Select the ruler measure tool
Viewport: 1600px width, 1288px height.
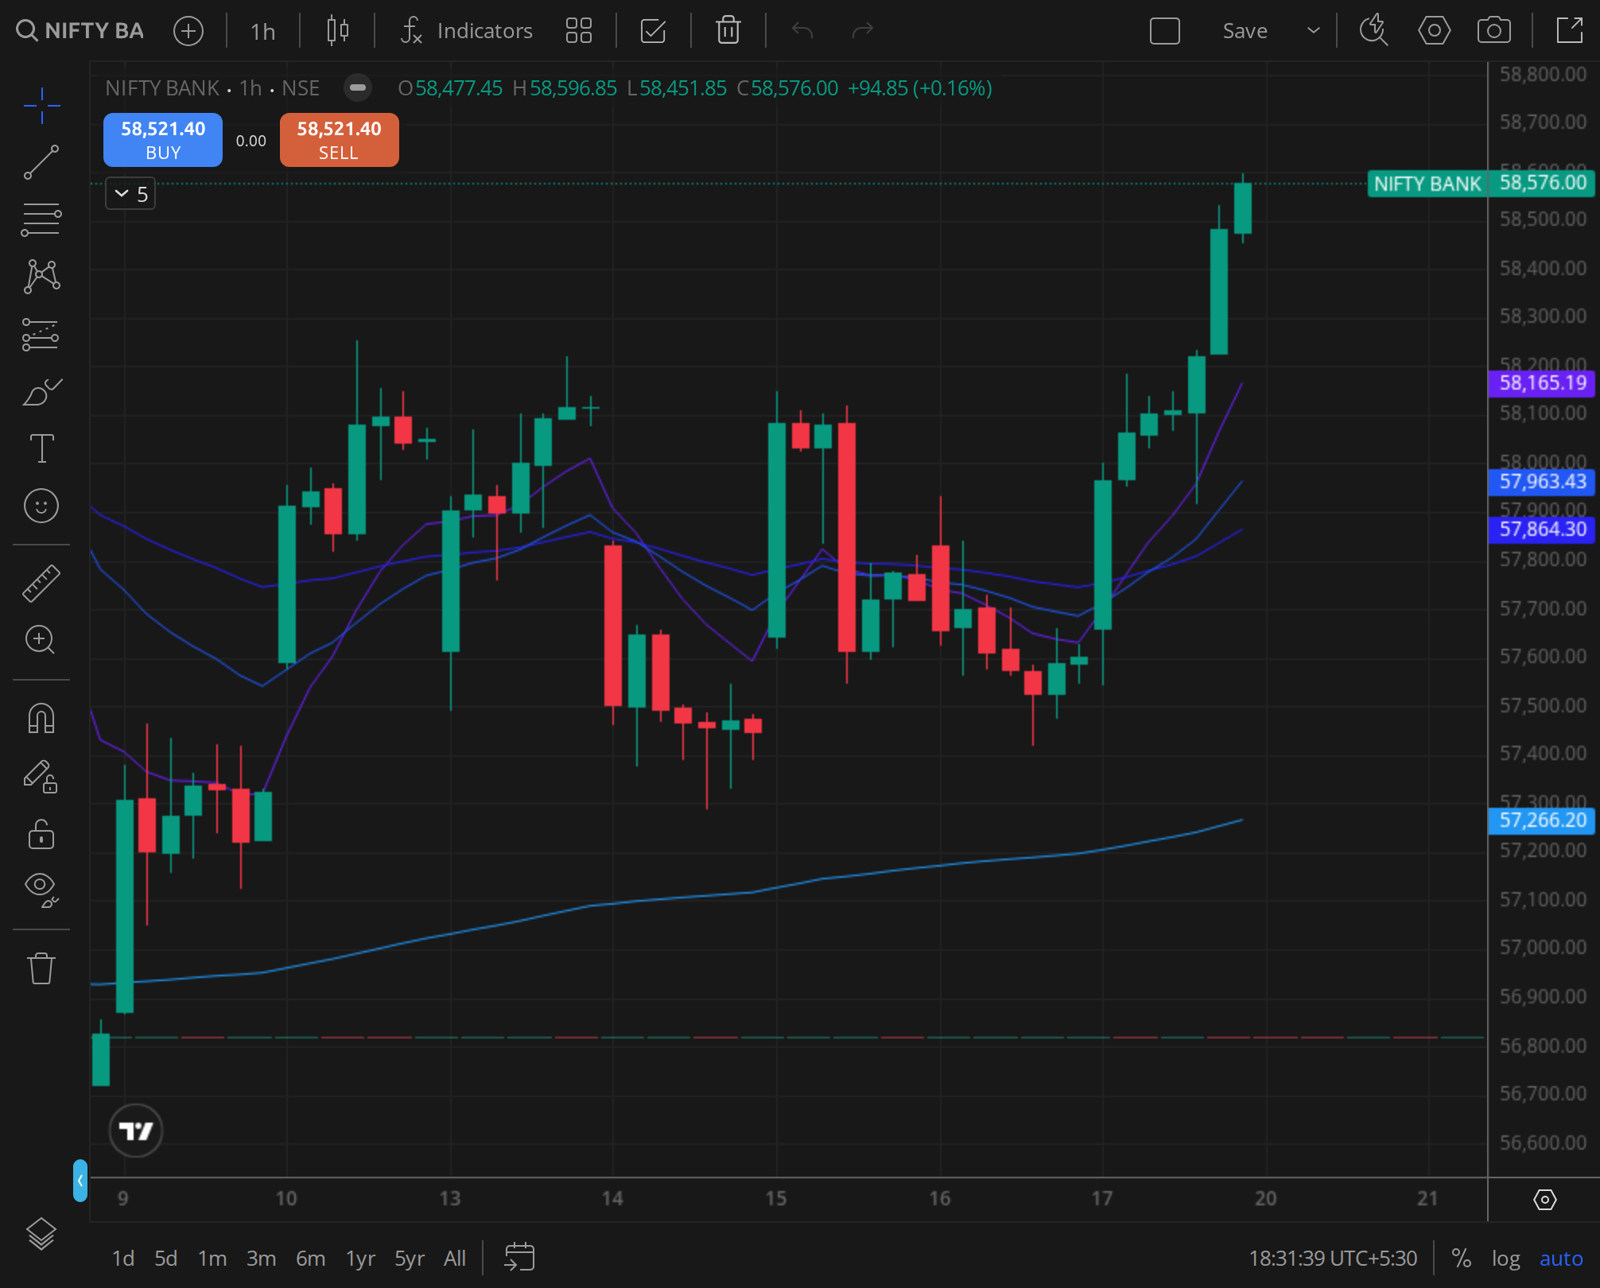click(41, 583)
